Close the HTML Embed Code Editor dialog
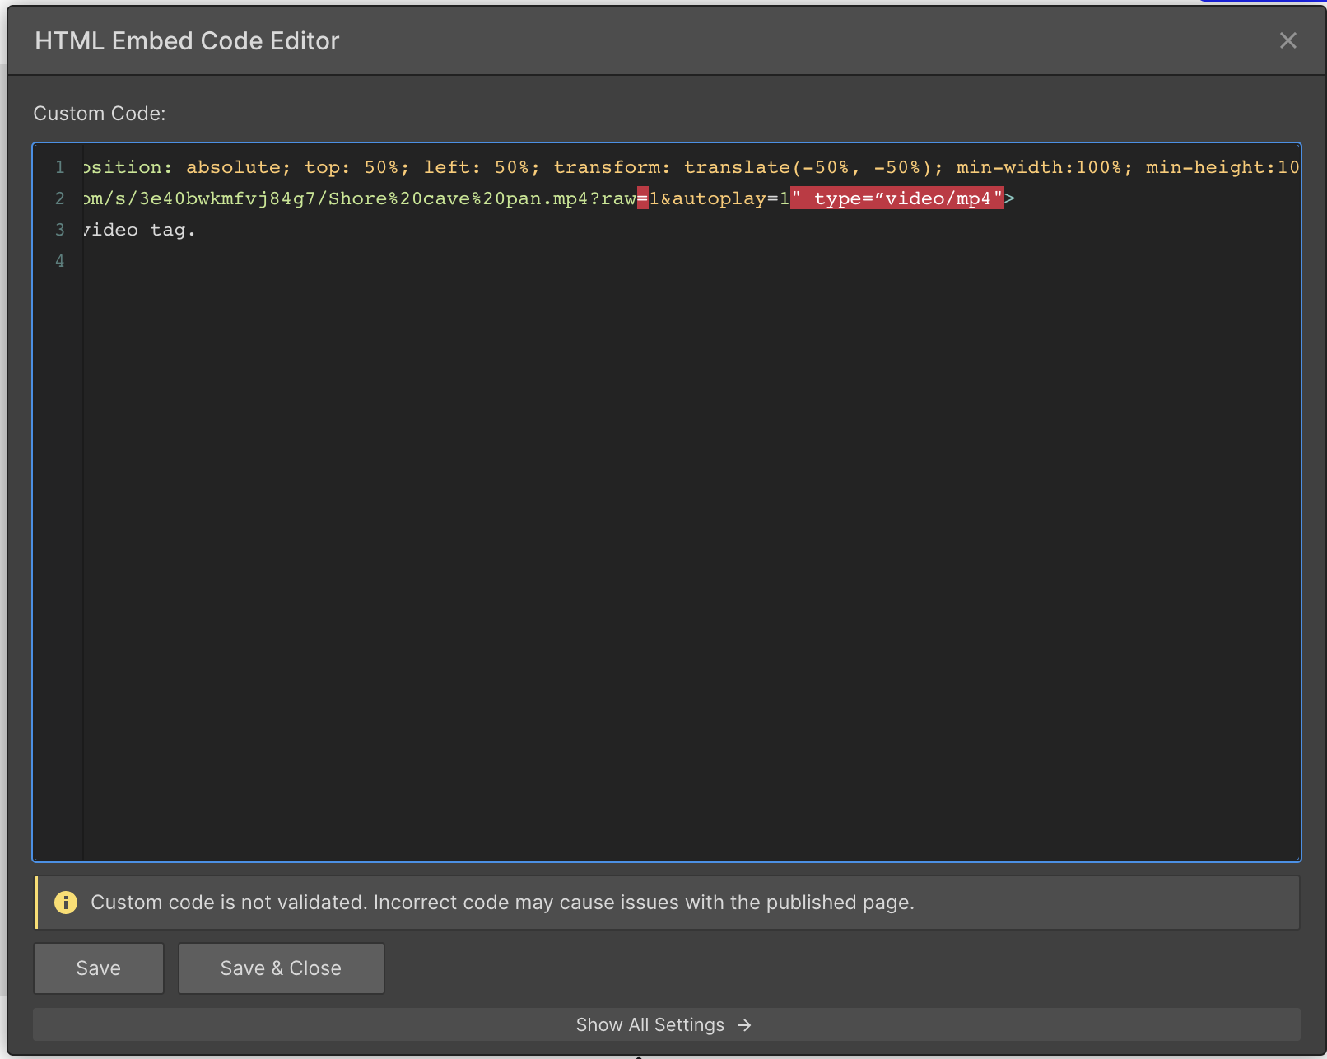Screen dimensions: 1327x1059 coord(1287,40)
